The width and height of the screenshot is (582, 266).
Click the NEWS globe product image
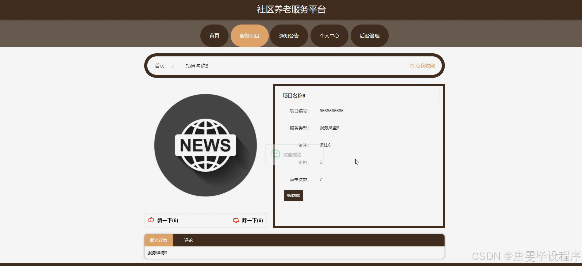[206, 145]
